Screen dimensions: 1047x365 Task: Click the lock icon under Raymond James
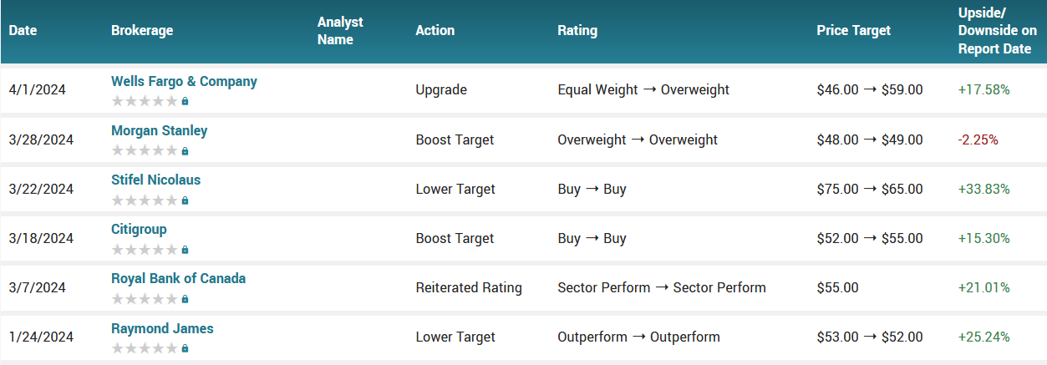(185, 348)
